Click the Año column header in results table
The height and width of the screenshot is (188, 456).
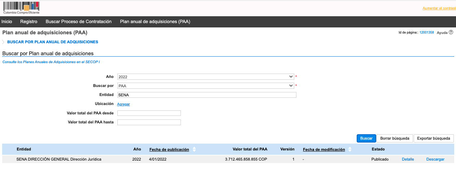[x=137, y=149]
